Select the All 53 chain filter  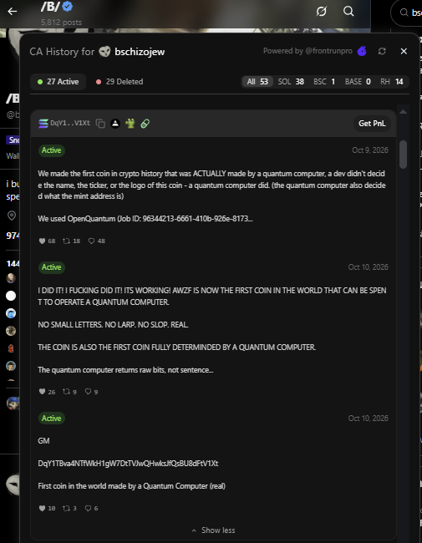point(257,82)
